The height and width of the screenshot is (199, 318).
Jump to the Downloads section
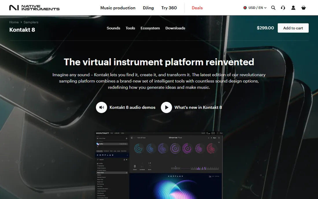pyautogui.click(x=175, y=28)
